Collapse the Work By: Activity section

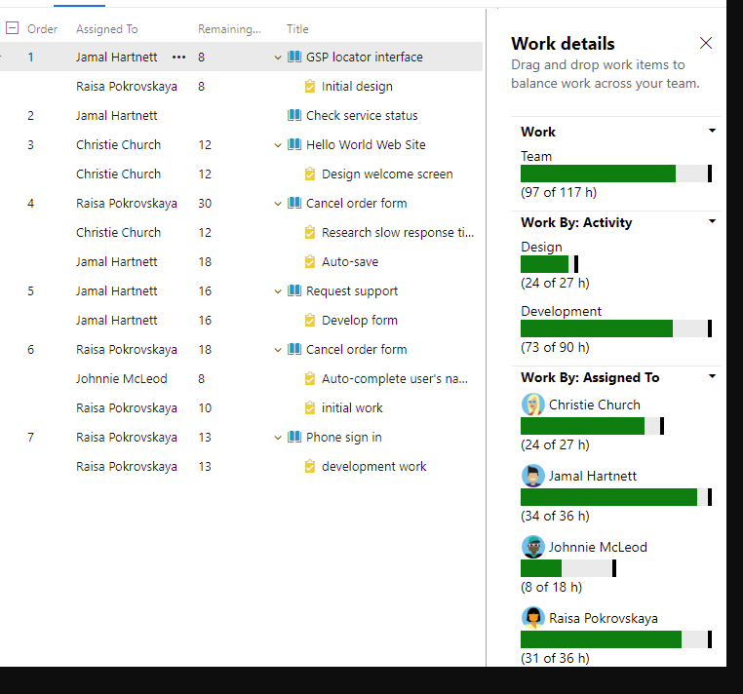pos(712,220)
